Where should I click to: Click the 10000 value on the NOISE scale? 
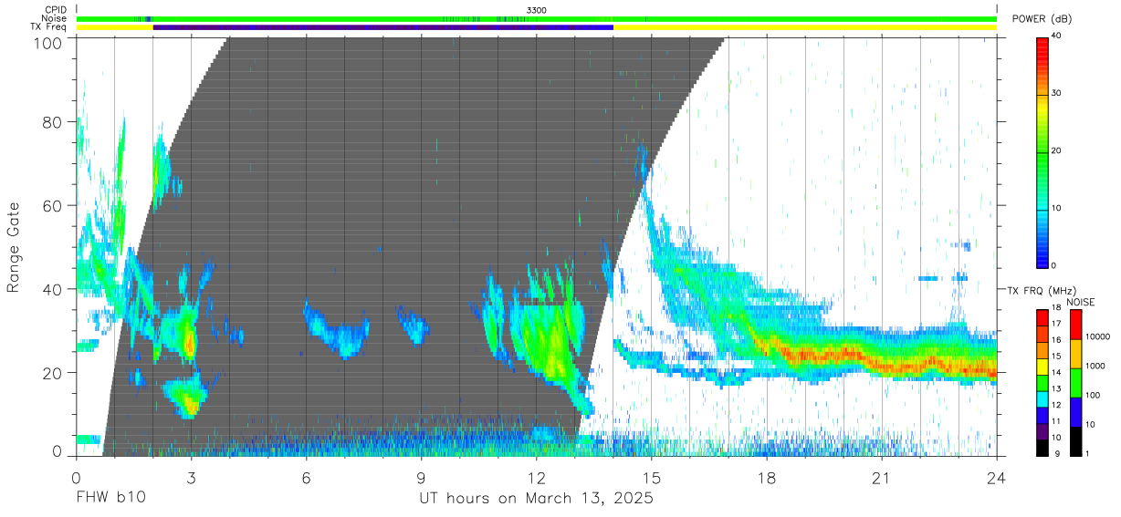coord(1098,337)
